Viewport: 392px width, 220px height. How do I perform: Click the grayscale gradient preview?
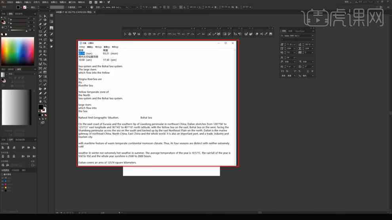tap(16, 107)
